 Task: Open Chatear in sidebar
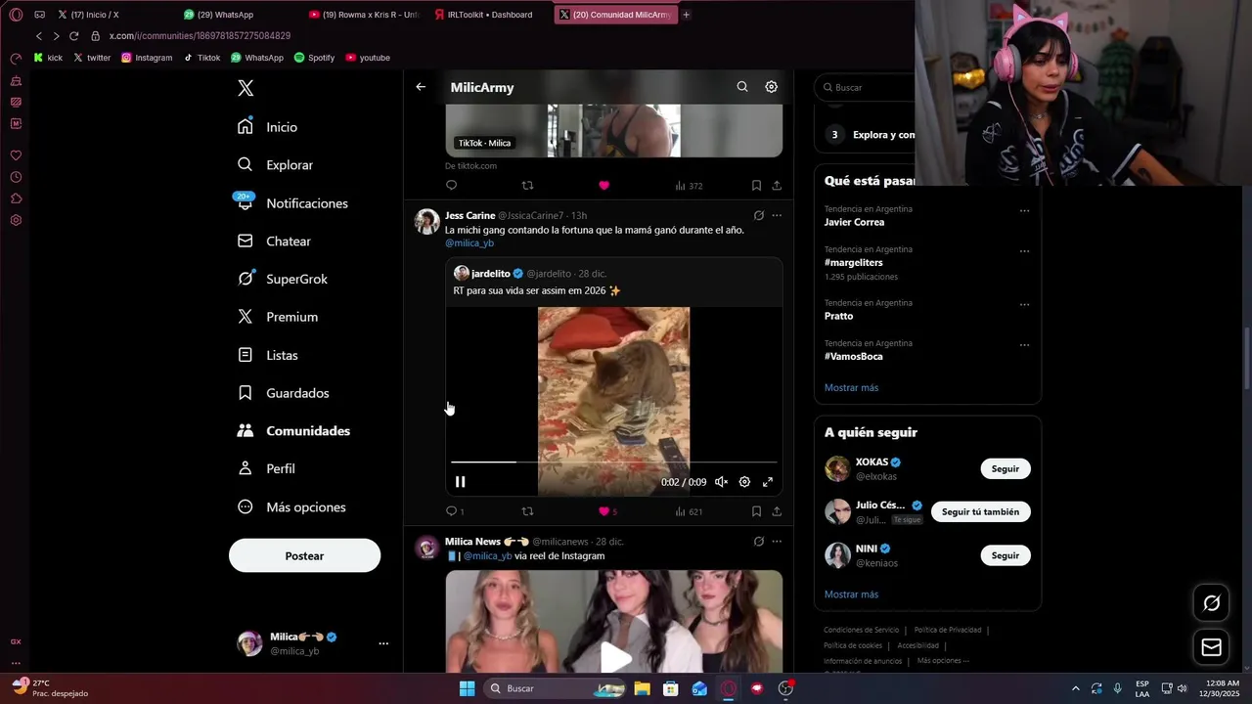coord(274,242)
